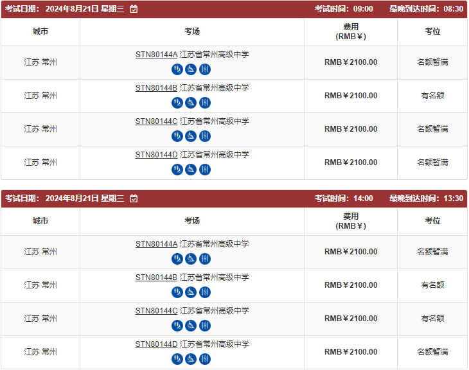Viewport: 469px width, 370px height.
Task: Click elevator icon for STN80144D in 14:00 session
Action: pos(205,359)
